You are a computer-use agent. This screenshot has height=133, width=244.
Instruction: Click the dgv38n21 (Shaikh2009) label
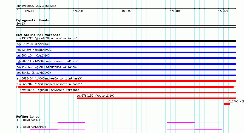pyautogui.click(x=34, y=73)
